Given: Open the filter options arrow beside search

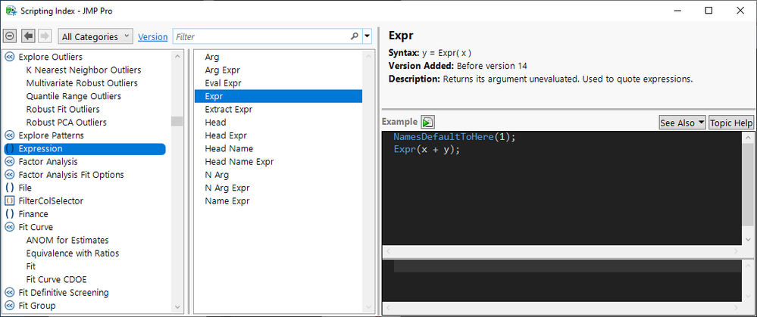Looking at the screenshot, I should pyautogui.click(x=368, y=36).
